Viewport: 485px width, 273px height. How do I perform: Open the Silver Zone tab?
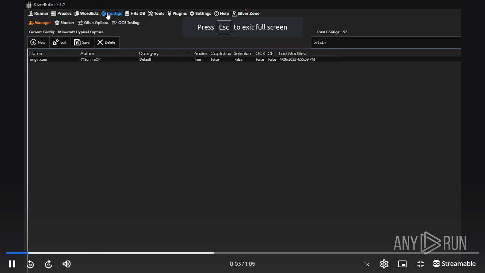coord(246,13)
